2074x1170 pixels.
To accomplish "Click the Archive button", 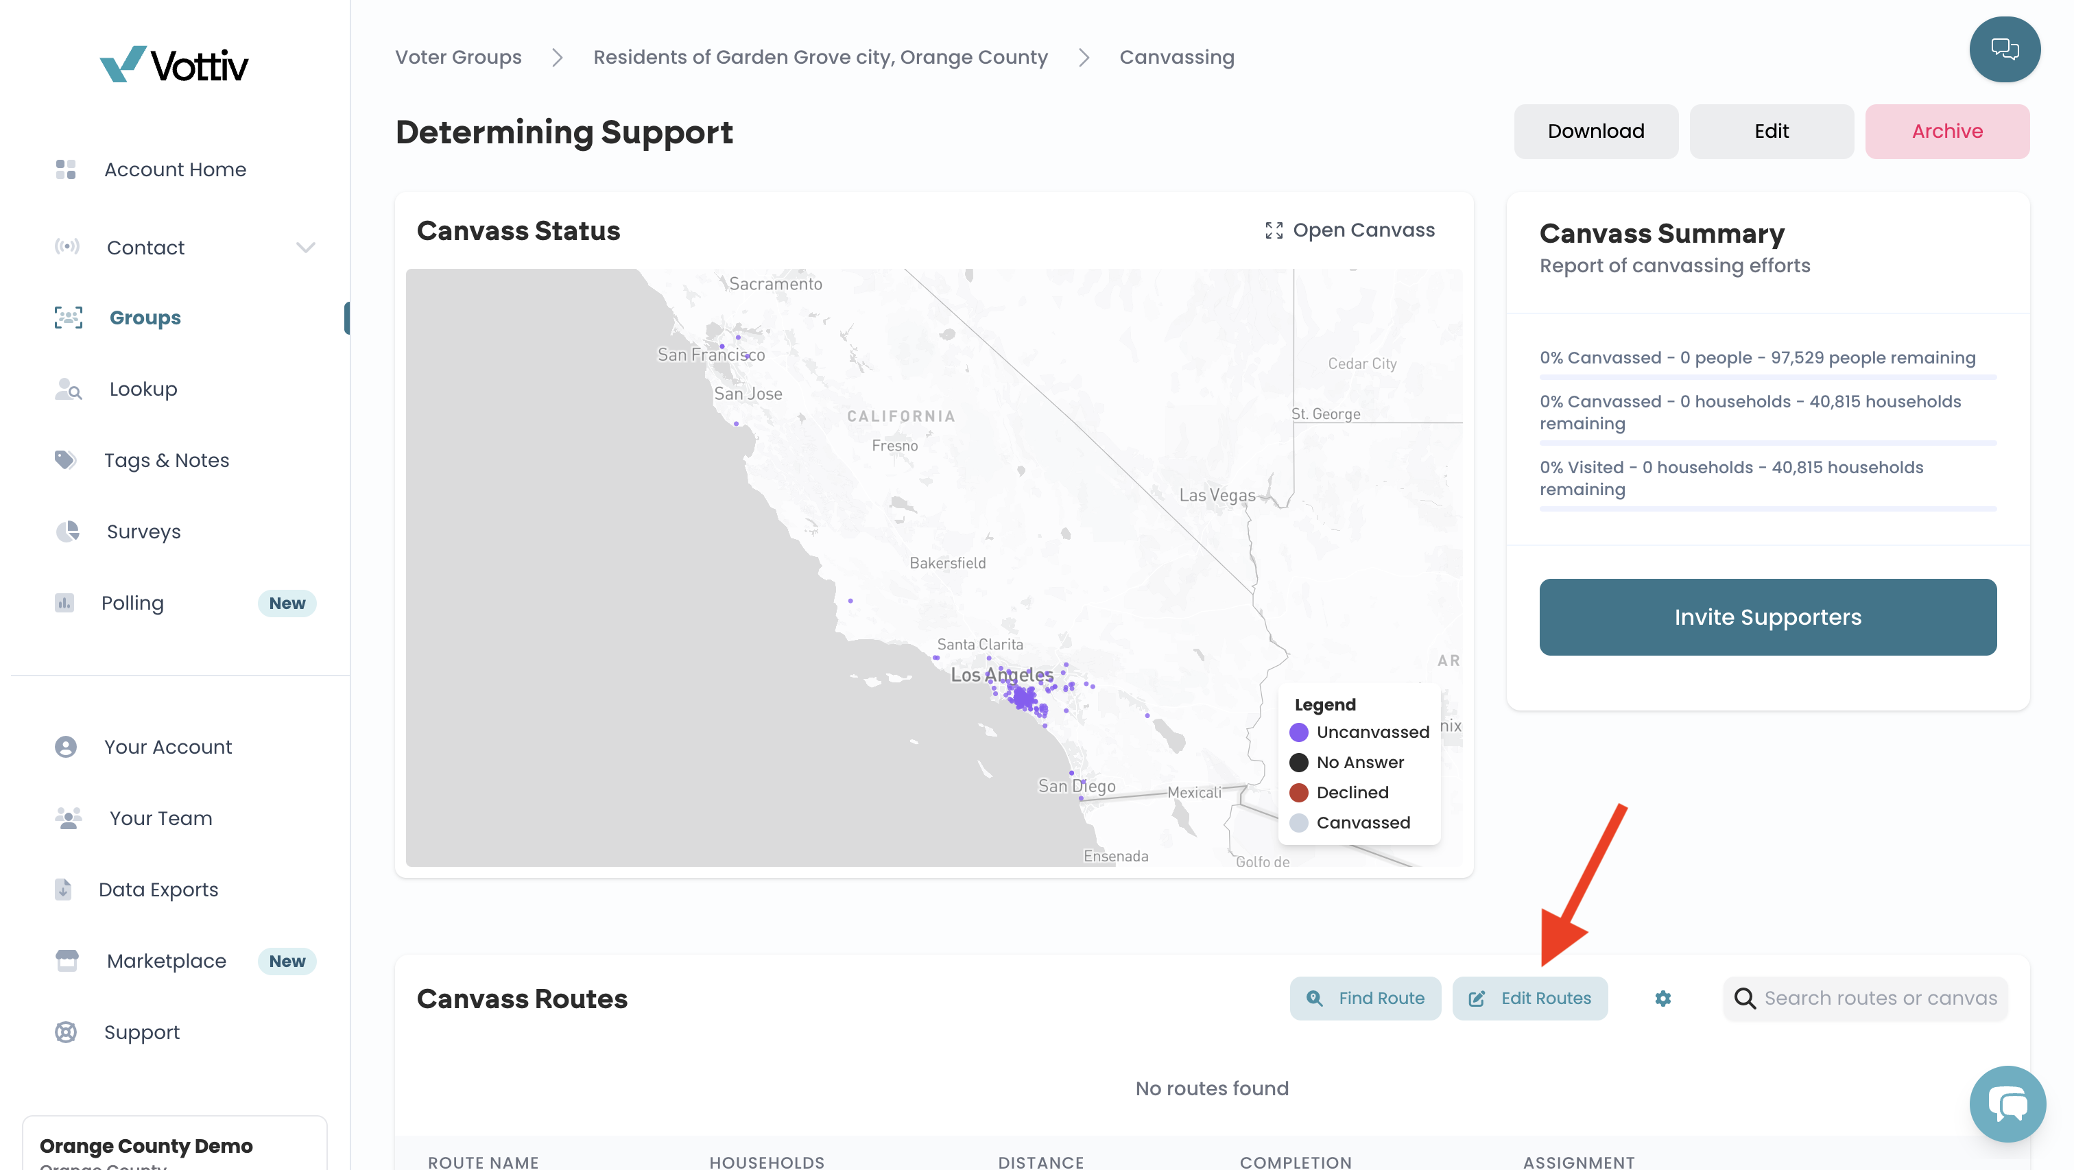I will coord(1947,131).
